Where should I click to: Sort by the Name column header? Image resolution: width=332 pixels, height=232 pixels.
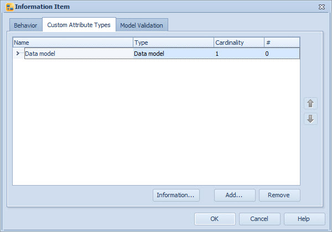pos(72,43)
